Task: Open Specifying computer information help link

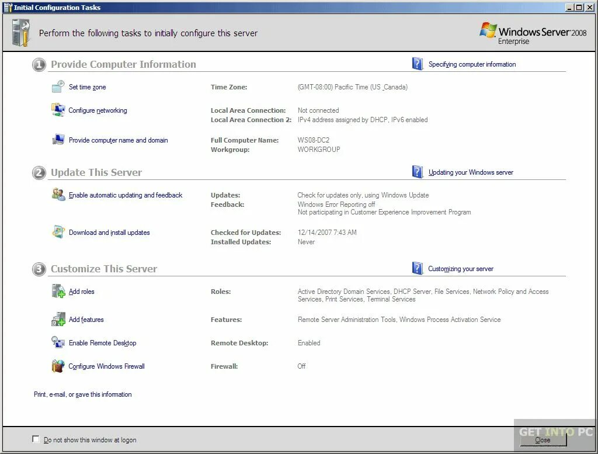Action: tap(472, 64)
